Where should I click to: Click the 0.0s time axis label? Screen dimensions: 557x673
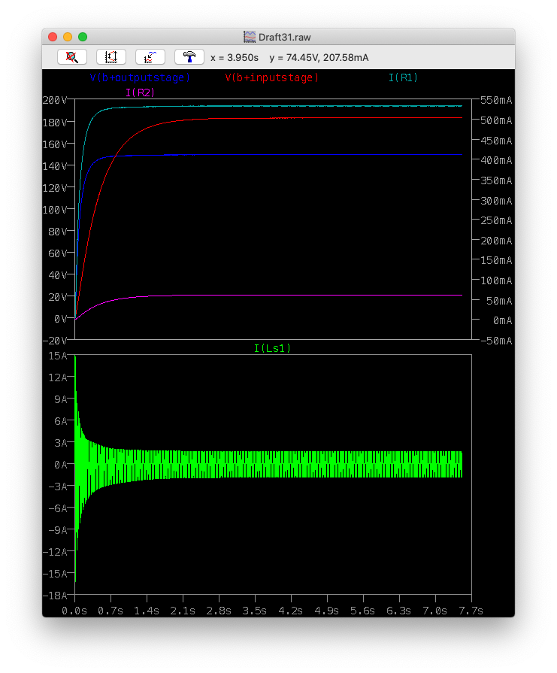(x=74, y=611)
